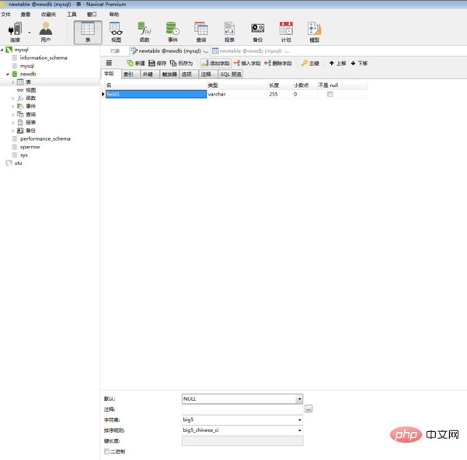Viewport: 467px width, 460px height.
Task: Expand the Events (事件) tree node
Action: click(13, 106)
